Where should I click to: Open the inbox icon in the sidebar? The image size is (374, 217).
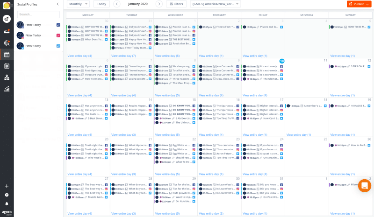[7, 31]
